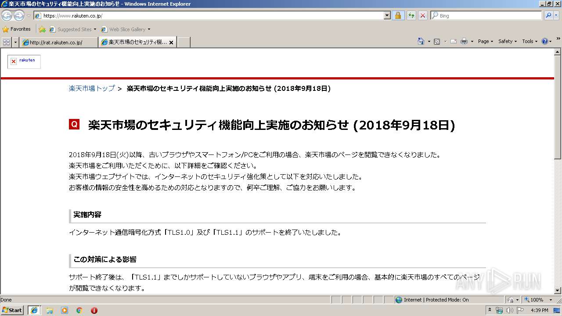The height and width of the screenshot is (316, 562).
Task: Open volume speaker tray icon
Action: (x=509, y=310)
